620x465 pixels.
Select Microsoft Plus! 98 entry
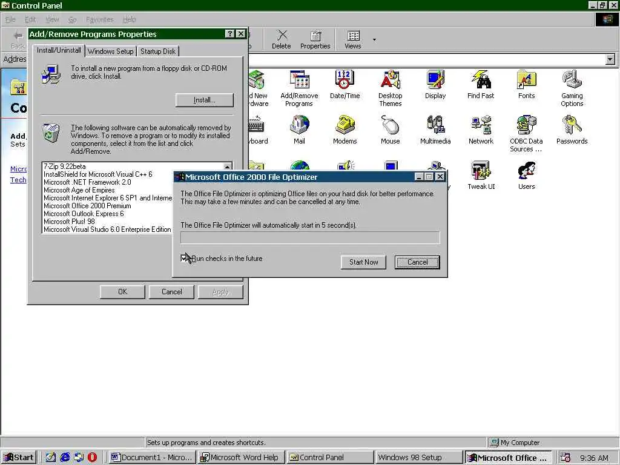(69, 222)
